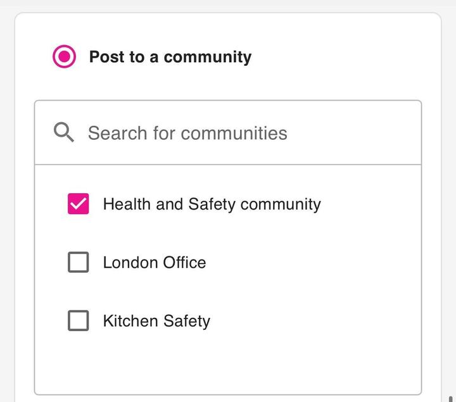The height and width of the screenshot is (402, 456).
Task: Click the magnifying glass search icon
Action: 64,133
